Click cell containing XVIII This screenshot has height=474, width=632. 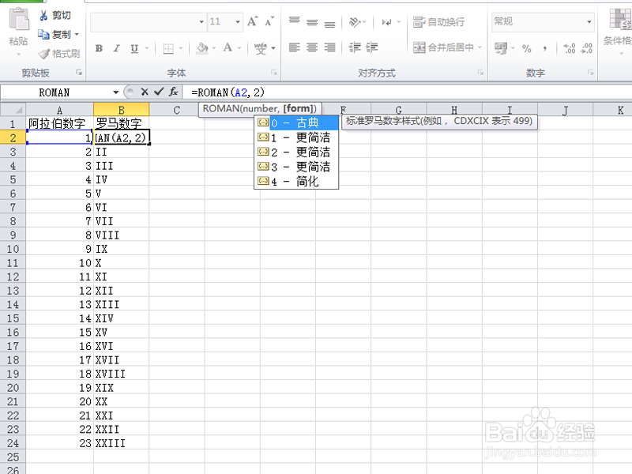click(122, 374)
